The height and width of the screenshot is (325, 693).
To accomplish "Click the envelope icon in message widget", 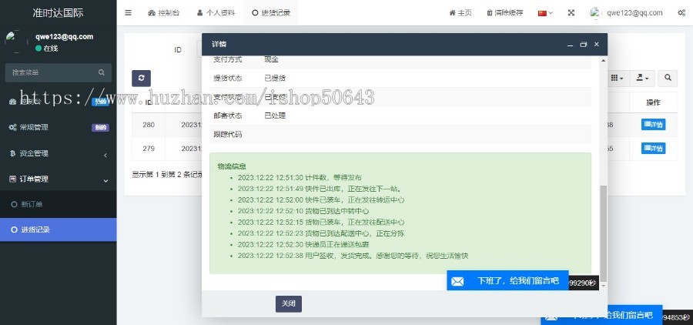I will pos(457,281).
